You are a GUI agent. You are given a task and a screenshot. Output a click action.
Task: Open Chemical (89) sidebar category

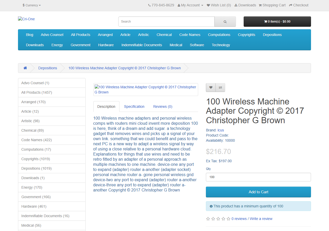click(52, 130)
